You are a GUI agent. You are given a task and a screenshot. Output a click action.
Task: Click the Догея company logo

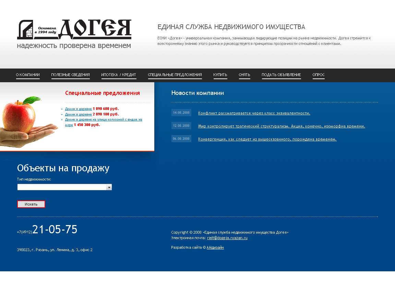click(74, 29)
